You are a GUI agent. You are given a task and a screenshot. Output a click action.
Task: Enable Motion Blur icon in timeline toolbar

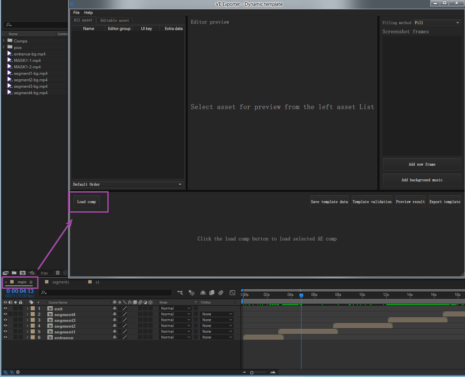(221, 293)
